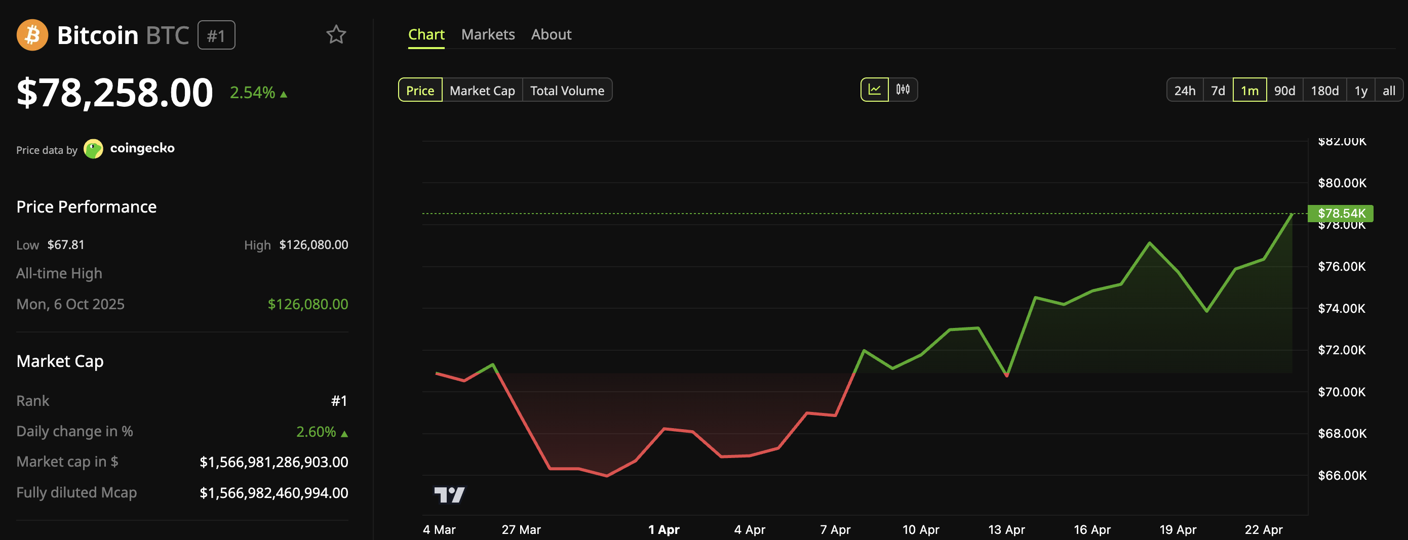
Task: Select the 7d time range
Action: [x=1219, y=90]
